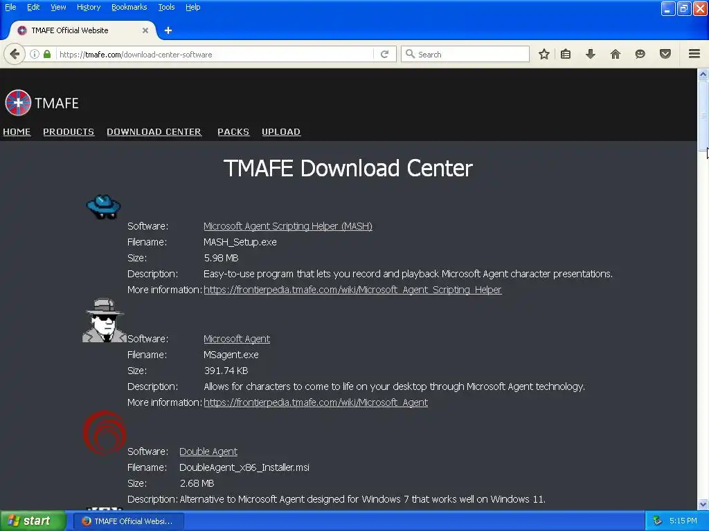The image size is (709, 531).
Task: Open the frontierpedia Microsoft_Agent wiki link
Action: tap(316, 403)
